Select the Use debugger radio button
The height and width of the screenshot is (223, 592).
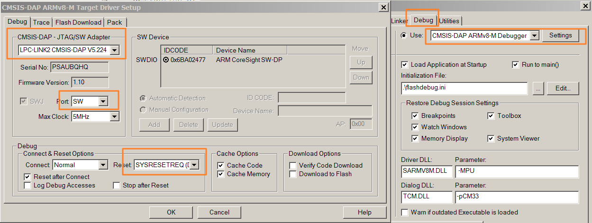pyautogui.click(x=404, y=36)
